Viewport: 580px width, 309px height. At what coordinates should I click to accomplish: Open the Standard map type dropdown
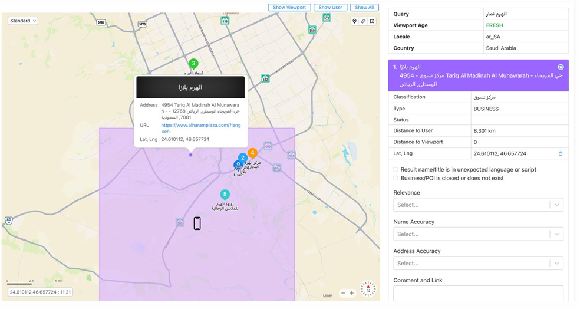(x=24, y=21)
